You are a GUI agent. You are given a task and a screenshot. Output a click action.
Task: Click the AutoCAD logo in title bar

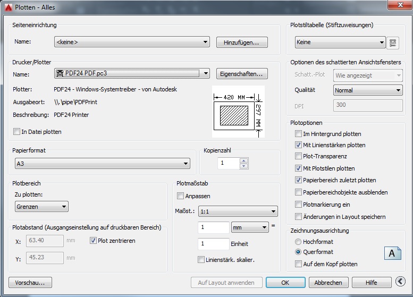[9, 7]
